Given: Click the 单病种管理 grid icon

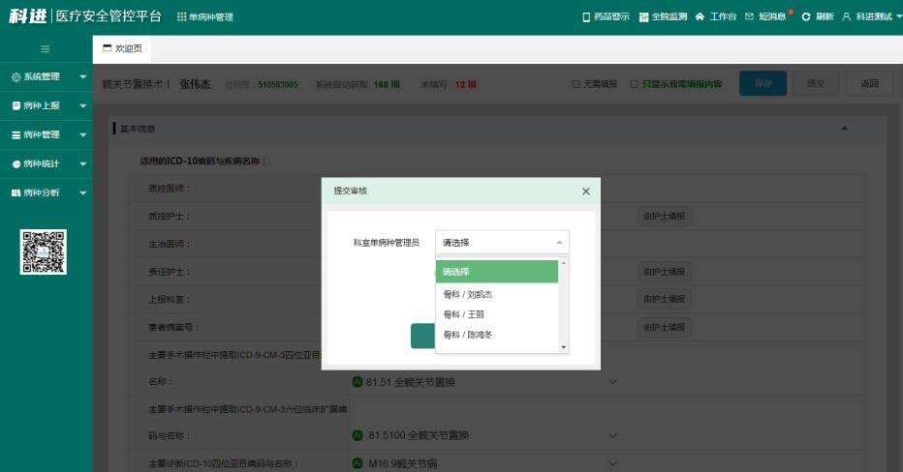Looking at the screenshot, I should pyautogui.click(x=182, y=17).
